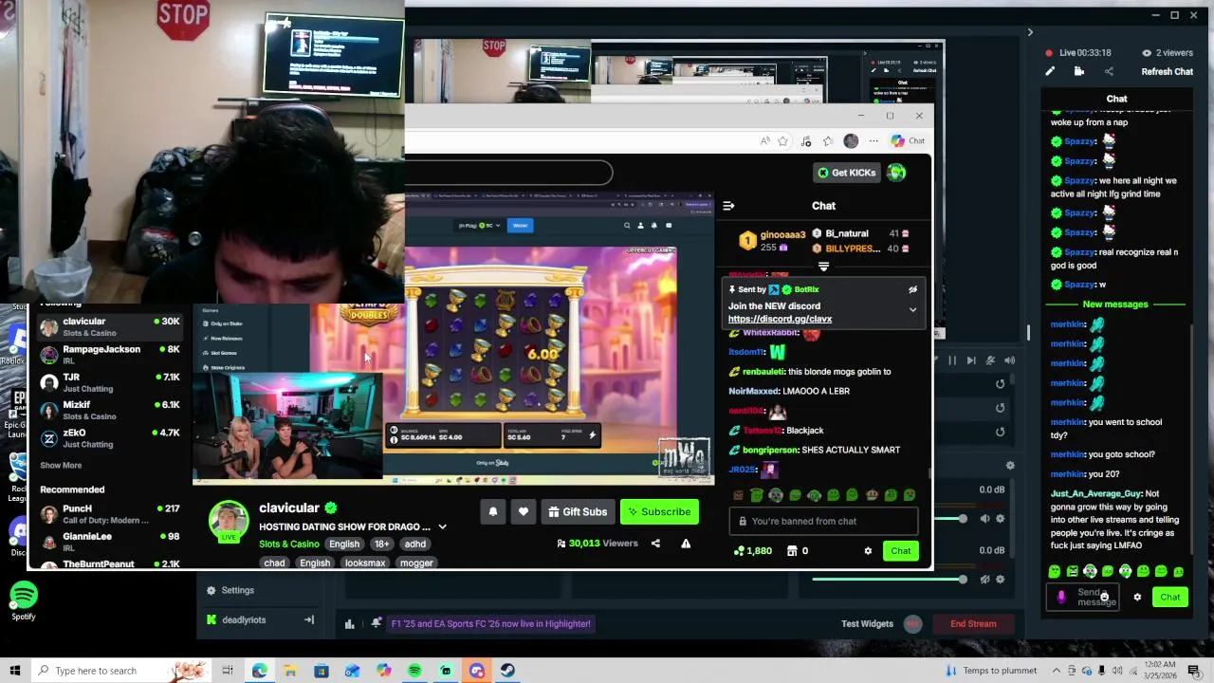Open the audio mixer settings gear

[x=1010, y=465]
